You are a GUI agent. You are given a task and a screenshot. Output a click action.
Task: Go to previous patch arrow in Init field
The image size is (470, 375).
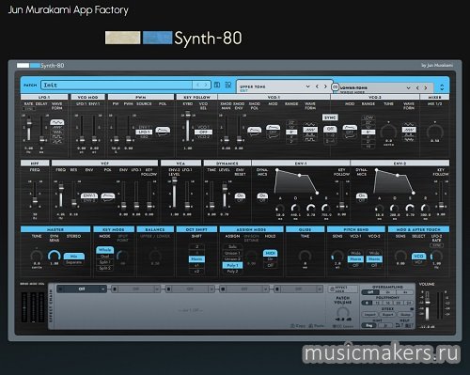pyautogui.click(x=197, y=85)
